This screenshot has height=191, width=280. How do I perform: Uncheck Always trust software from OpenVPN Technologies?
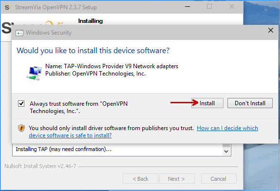coord(21,103)
